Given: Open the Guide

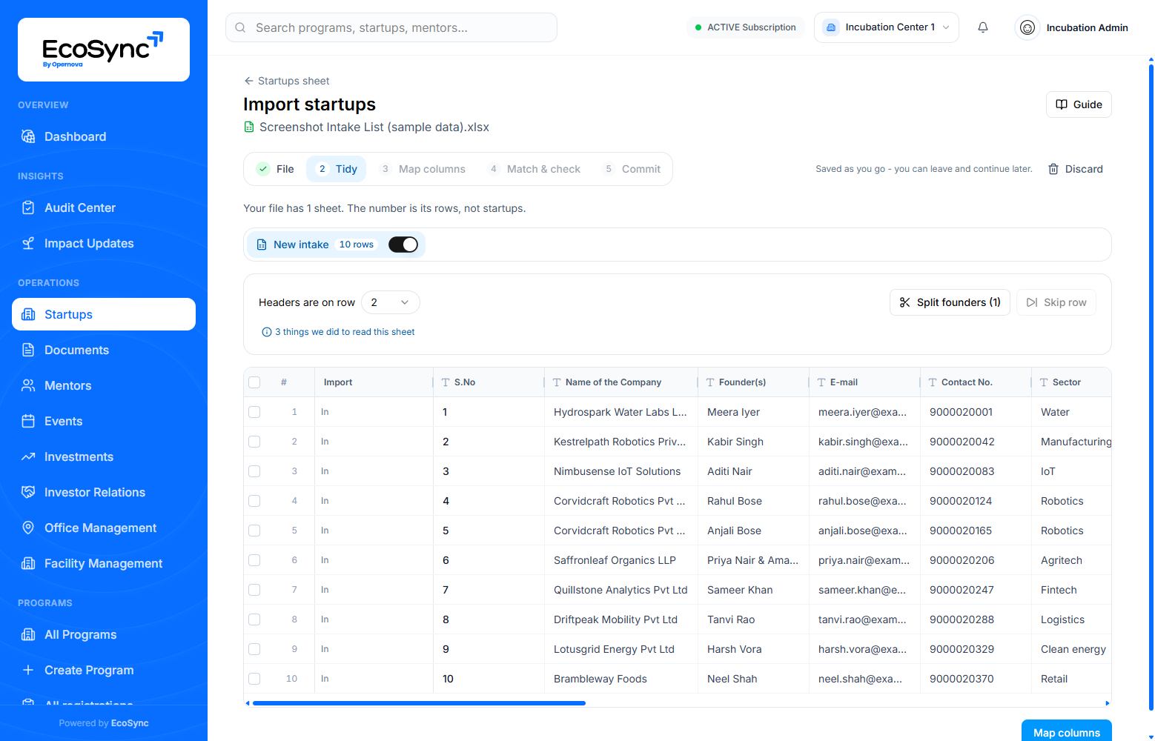Looking at the screenshot, I should click(x=1079, y=104).
